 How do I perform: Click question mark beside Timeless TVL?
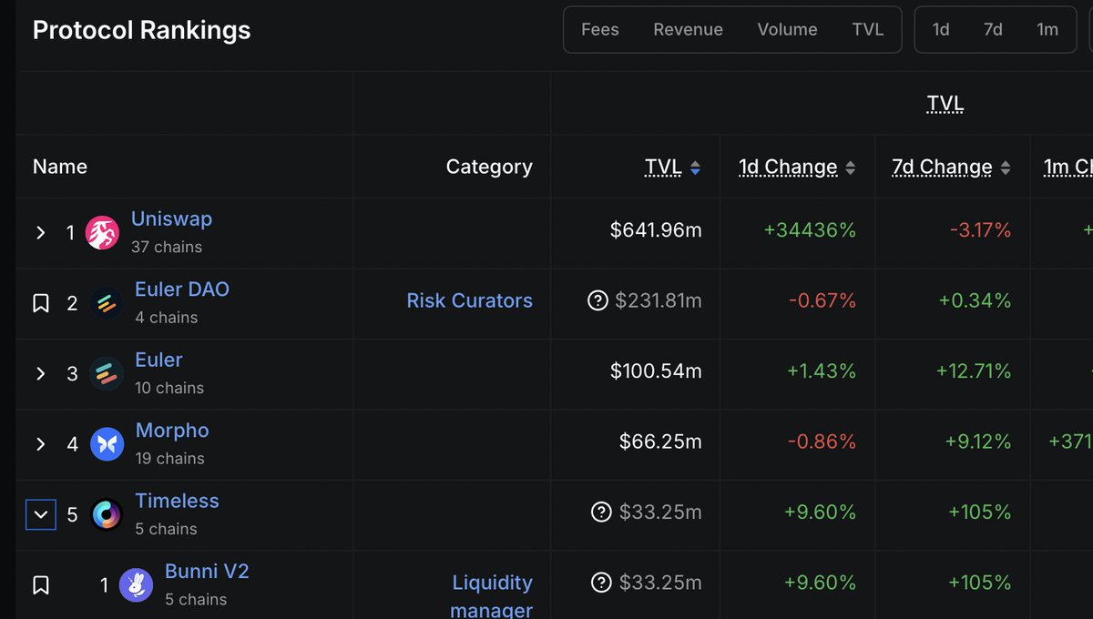tap(601, 512)
